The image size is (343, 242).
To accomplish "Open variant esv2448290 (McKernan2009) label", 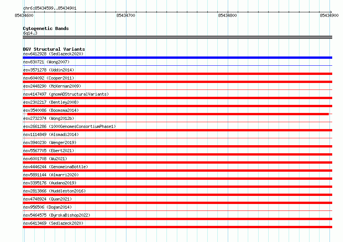I will (52, 86).
